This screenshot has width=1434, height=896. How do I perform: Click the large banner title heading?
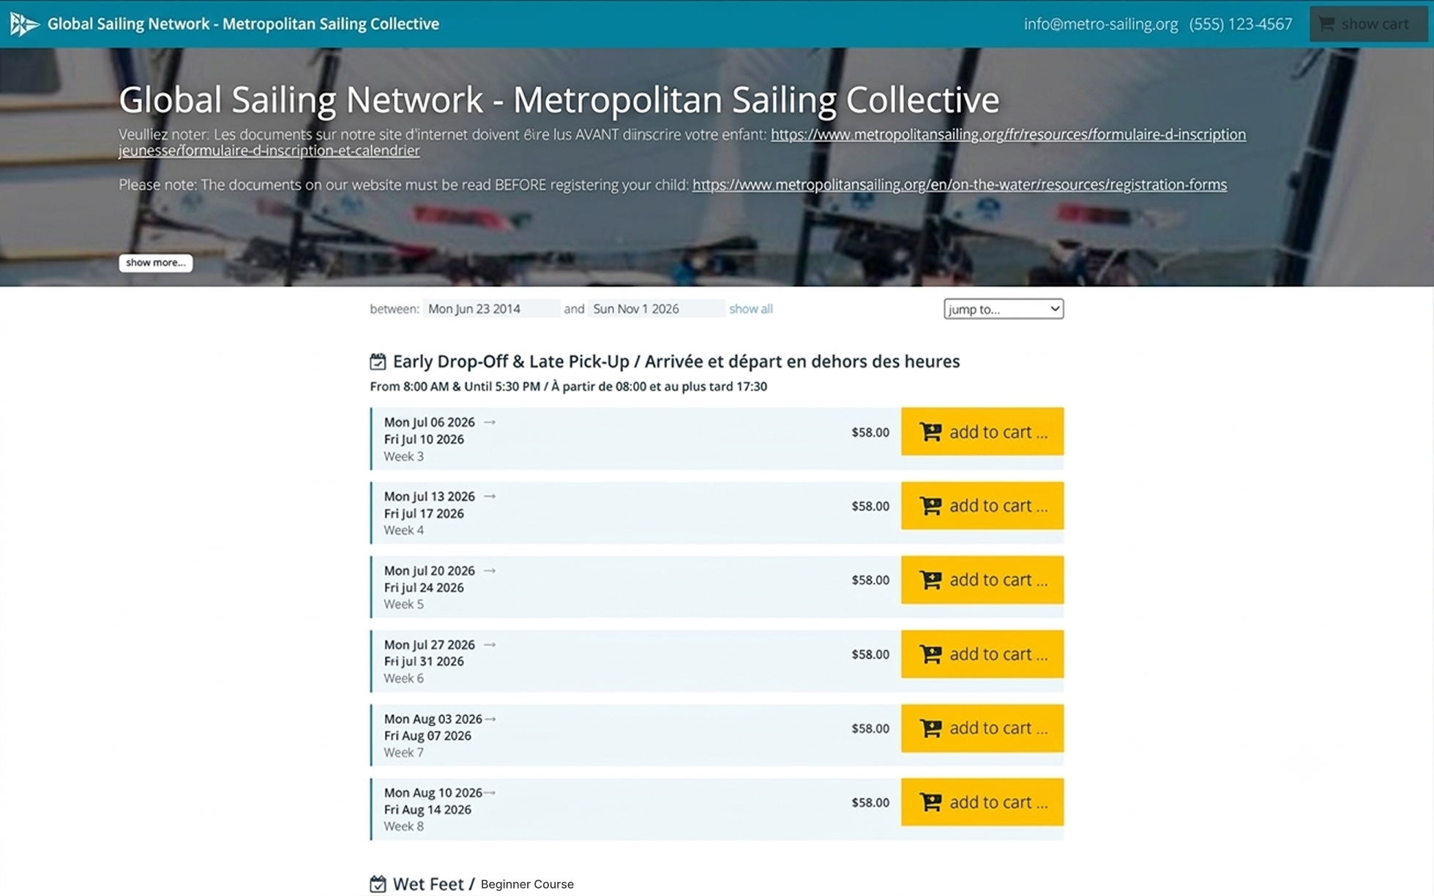tap(559, 100)
